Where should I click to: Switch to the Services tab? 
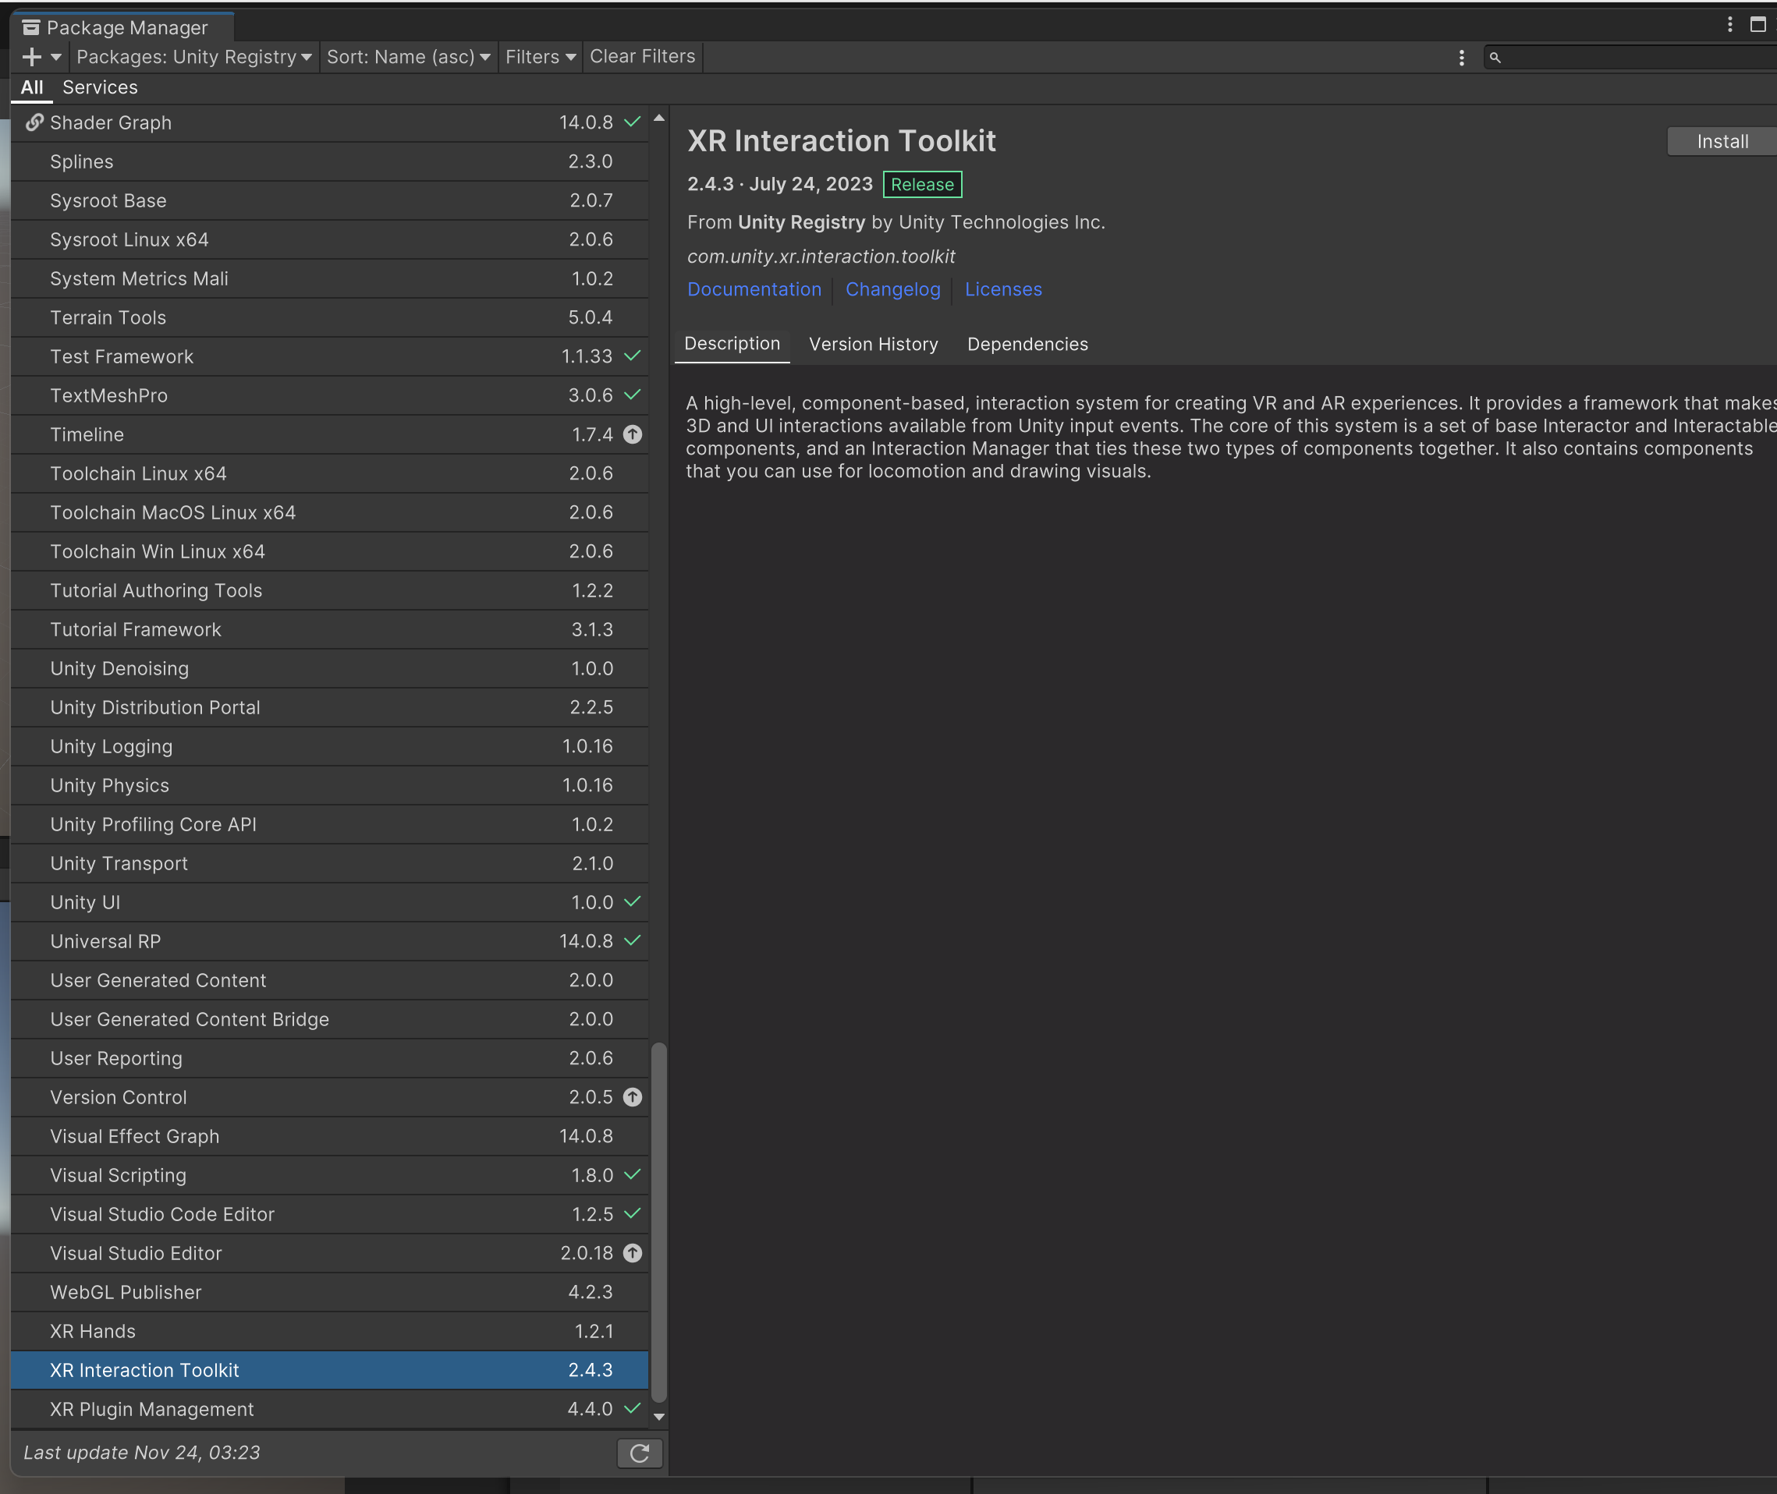(100, 87)
